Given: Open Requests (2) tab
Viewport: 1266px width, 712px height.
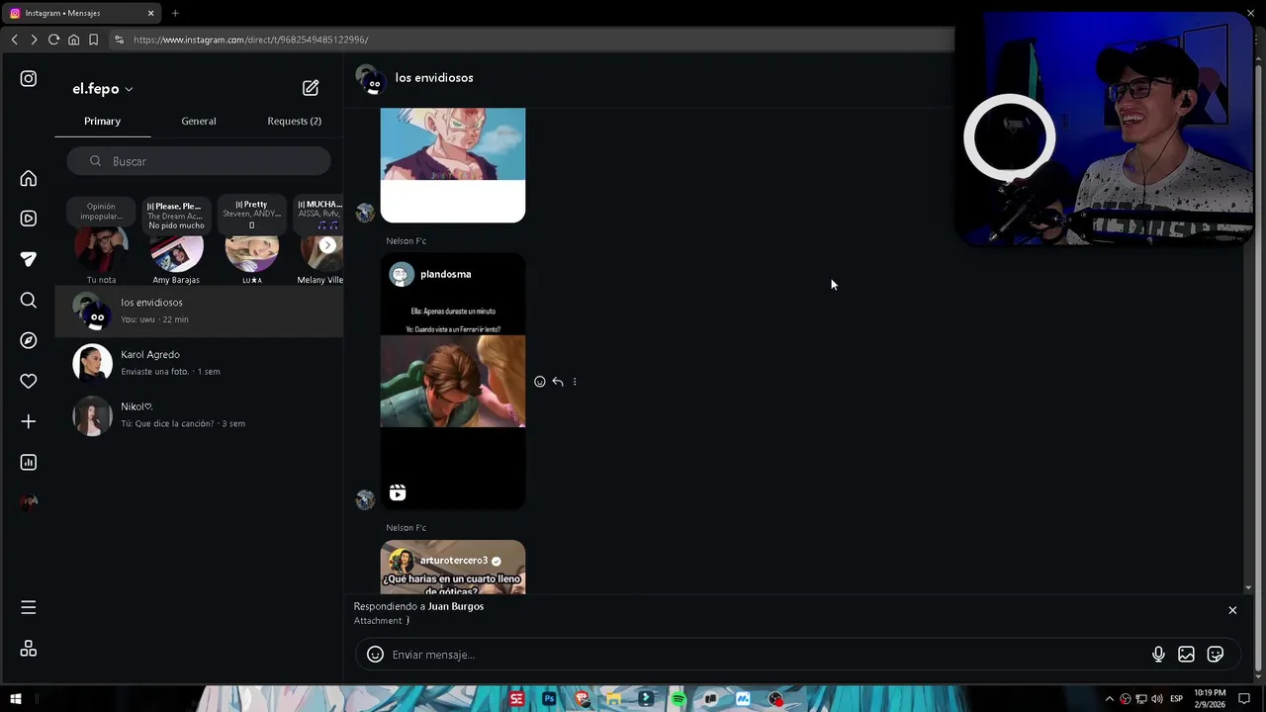Looking at the screenshot, I should 294,121.
